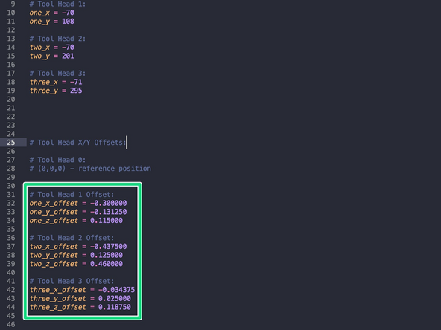The width and height of the screenshot is (441, 330).
Task: Click line number 32 in the gutter
Action: 11,203
